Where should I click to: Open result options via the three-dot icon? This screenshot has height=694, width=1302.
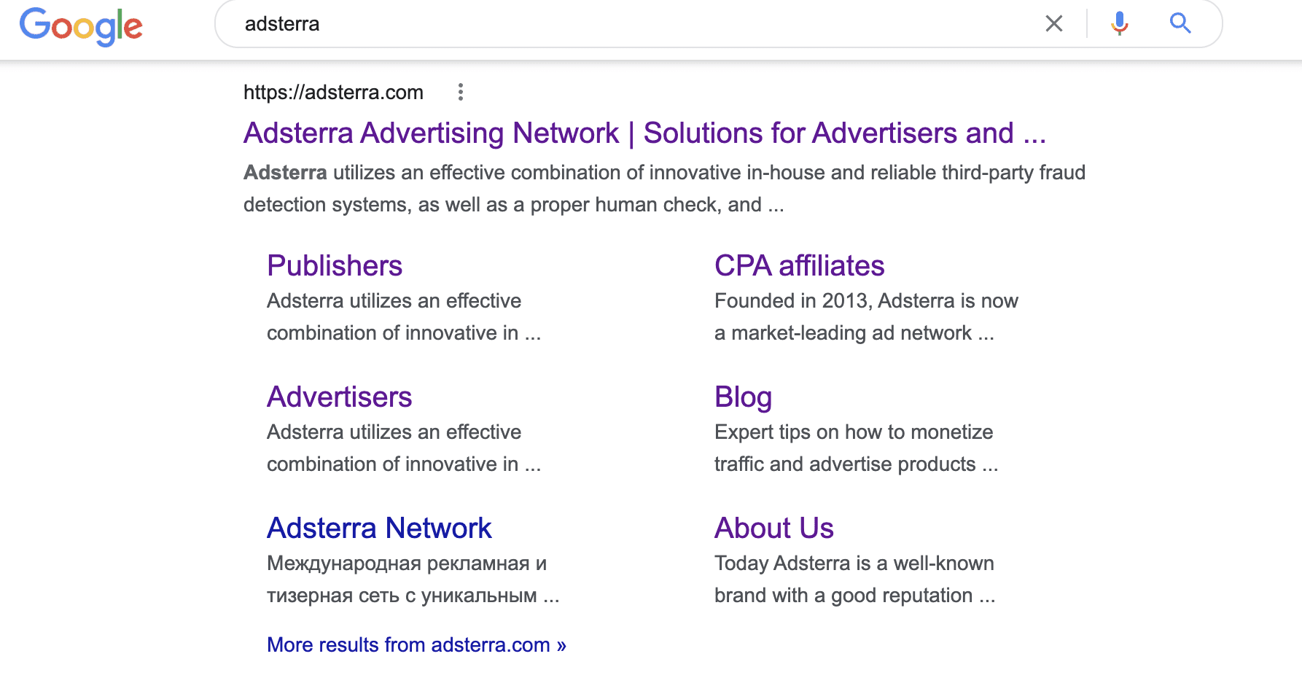click(461, 92)
